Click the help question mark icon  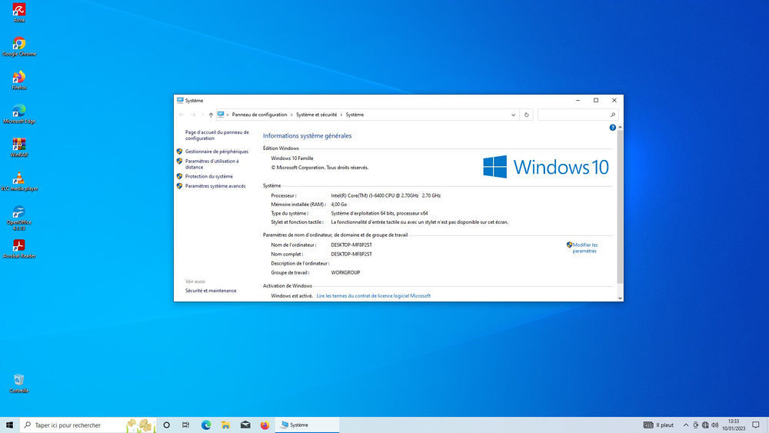click(x=613, y=128)
